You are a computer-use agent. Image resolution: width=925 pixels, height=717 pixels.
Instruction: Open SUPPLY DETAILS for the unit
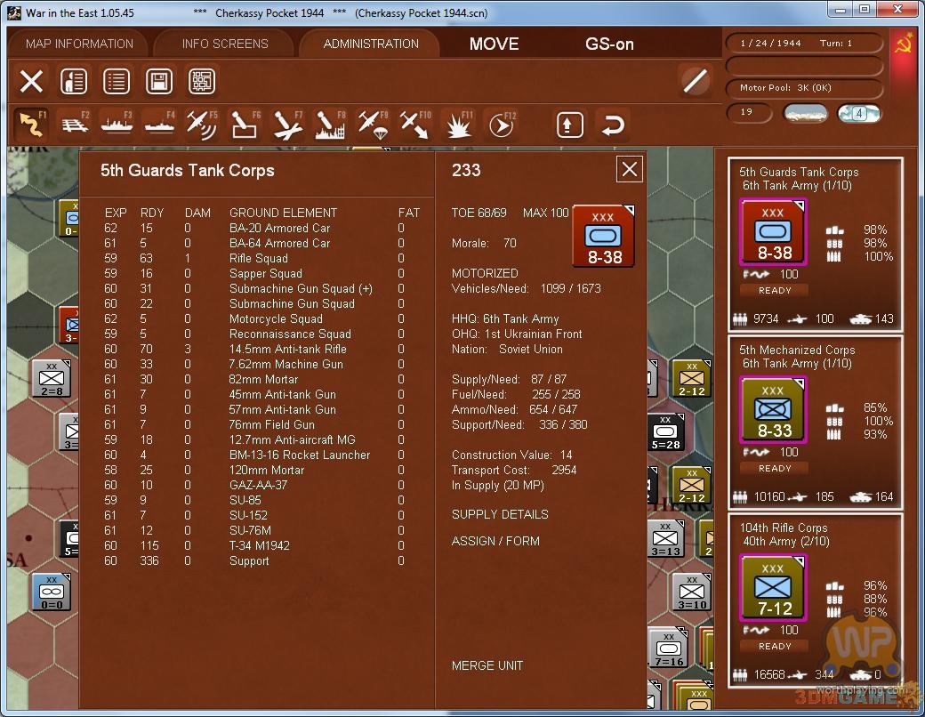coord(500,514)
